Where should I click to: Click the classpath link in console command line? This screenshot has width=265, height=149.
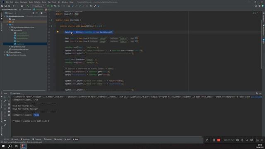(x=256, y=97)
